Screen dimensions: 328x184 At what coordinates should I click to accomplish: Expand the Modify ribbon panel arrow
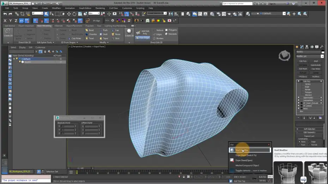[x=108, y=42]
